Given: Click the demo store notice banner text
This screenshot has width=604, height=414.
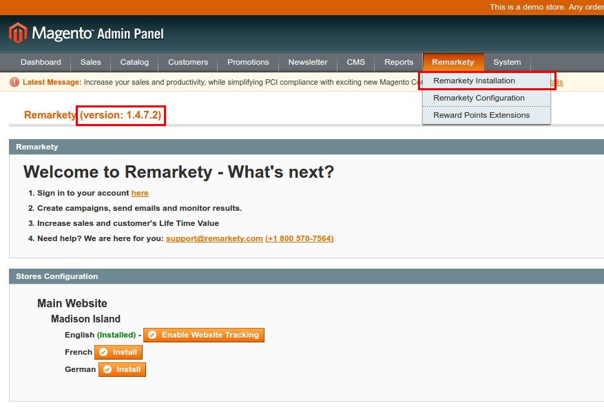Looking at the screenshot, I should [547, 7].
